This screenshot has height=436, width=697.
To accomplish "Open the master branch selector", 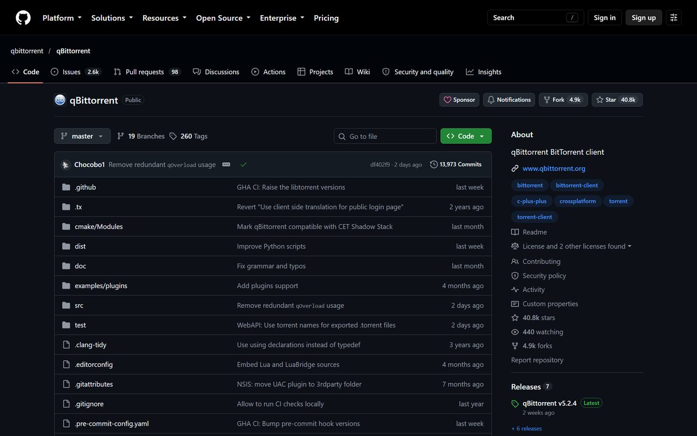I will click(x=82, y=136).
